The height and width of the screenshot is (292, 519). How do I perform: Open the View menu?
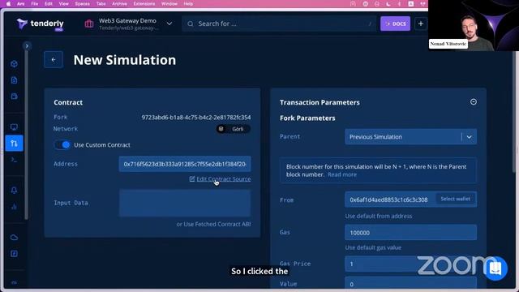click(x=63, y=3)
